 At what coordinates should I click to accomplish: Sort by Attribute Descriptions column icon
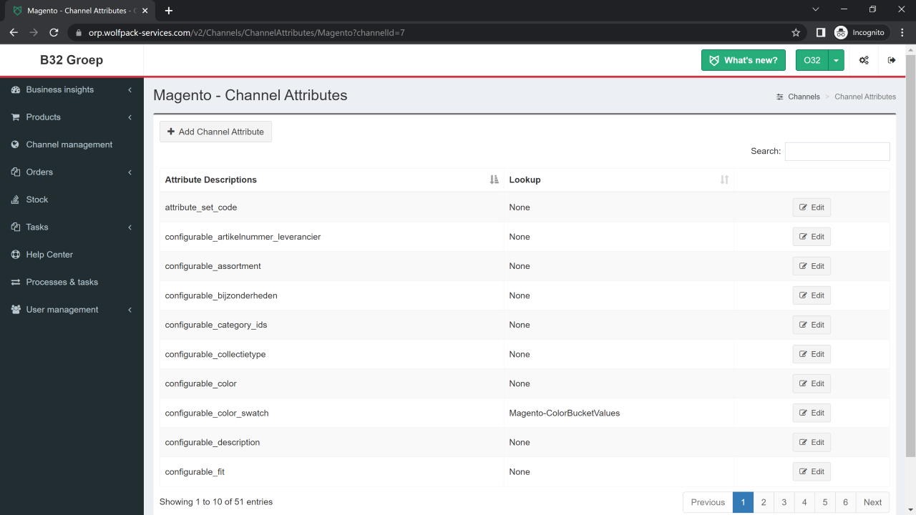click(494, 180)
